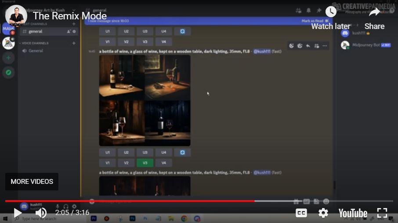Click the top U1 button above the prompt
This screenshot has height=223, width=398.
(x=107, y=31)
